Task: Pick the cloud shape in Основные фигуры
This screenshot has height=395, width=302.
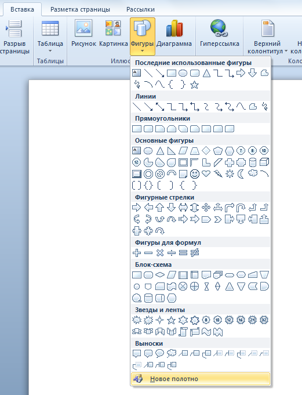Action: 253,173
